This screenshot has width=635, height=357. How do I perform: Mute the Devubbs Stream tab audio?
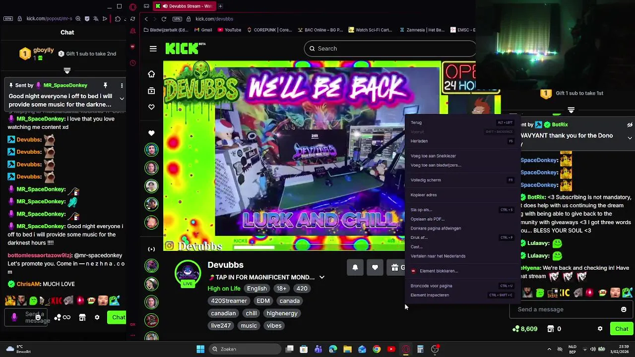[x=165, y=6]
